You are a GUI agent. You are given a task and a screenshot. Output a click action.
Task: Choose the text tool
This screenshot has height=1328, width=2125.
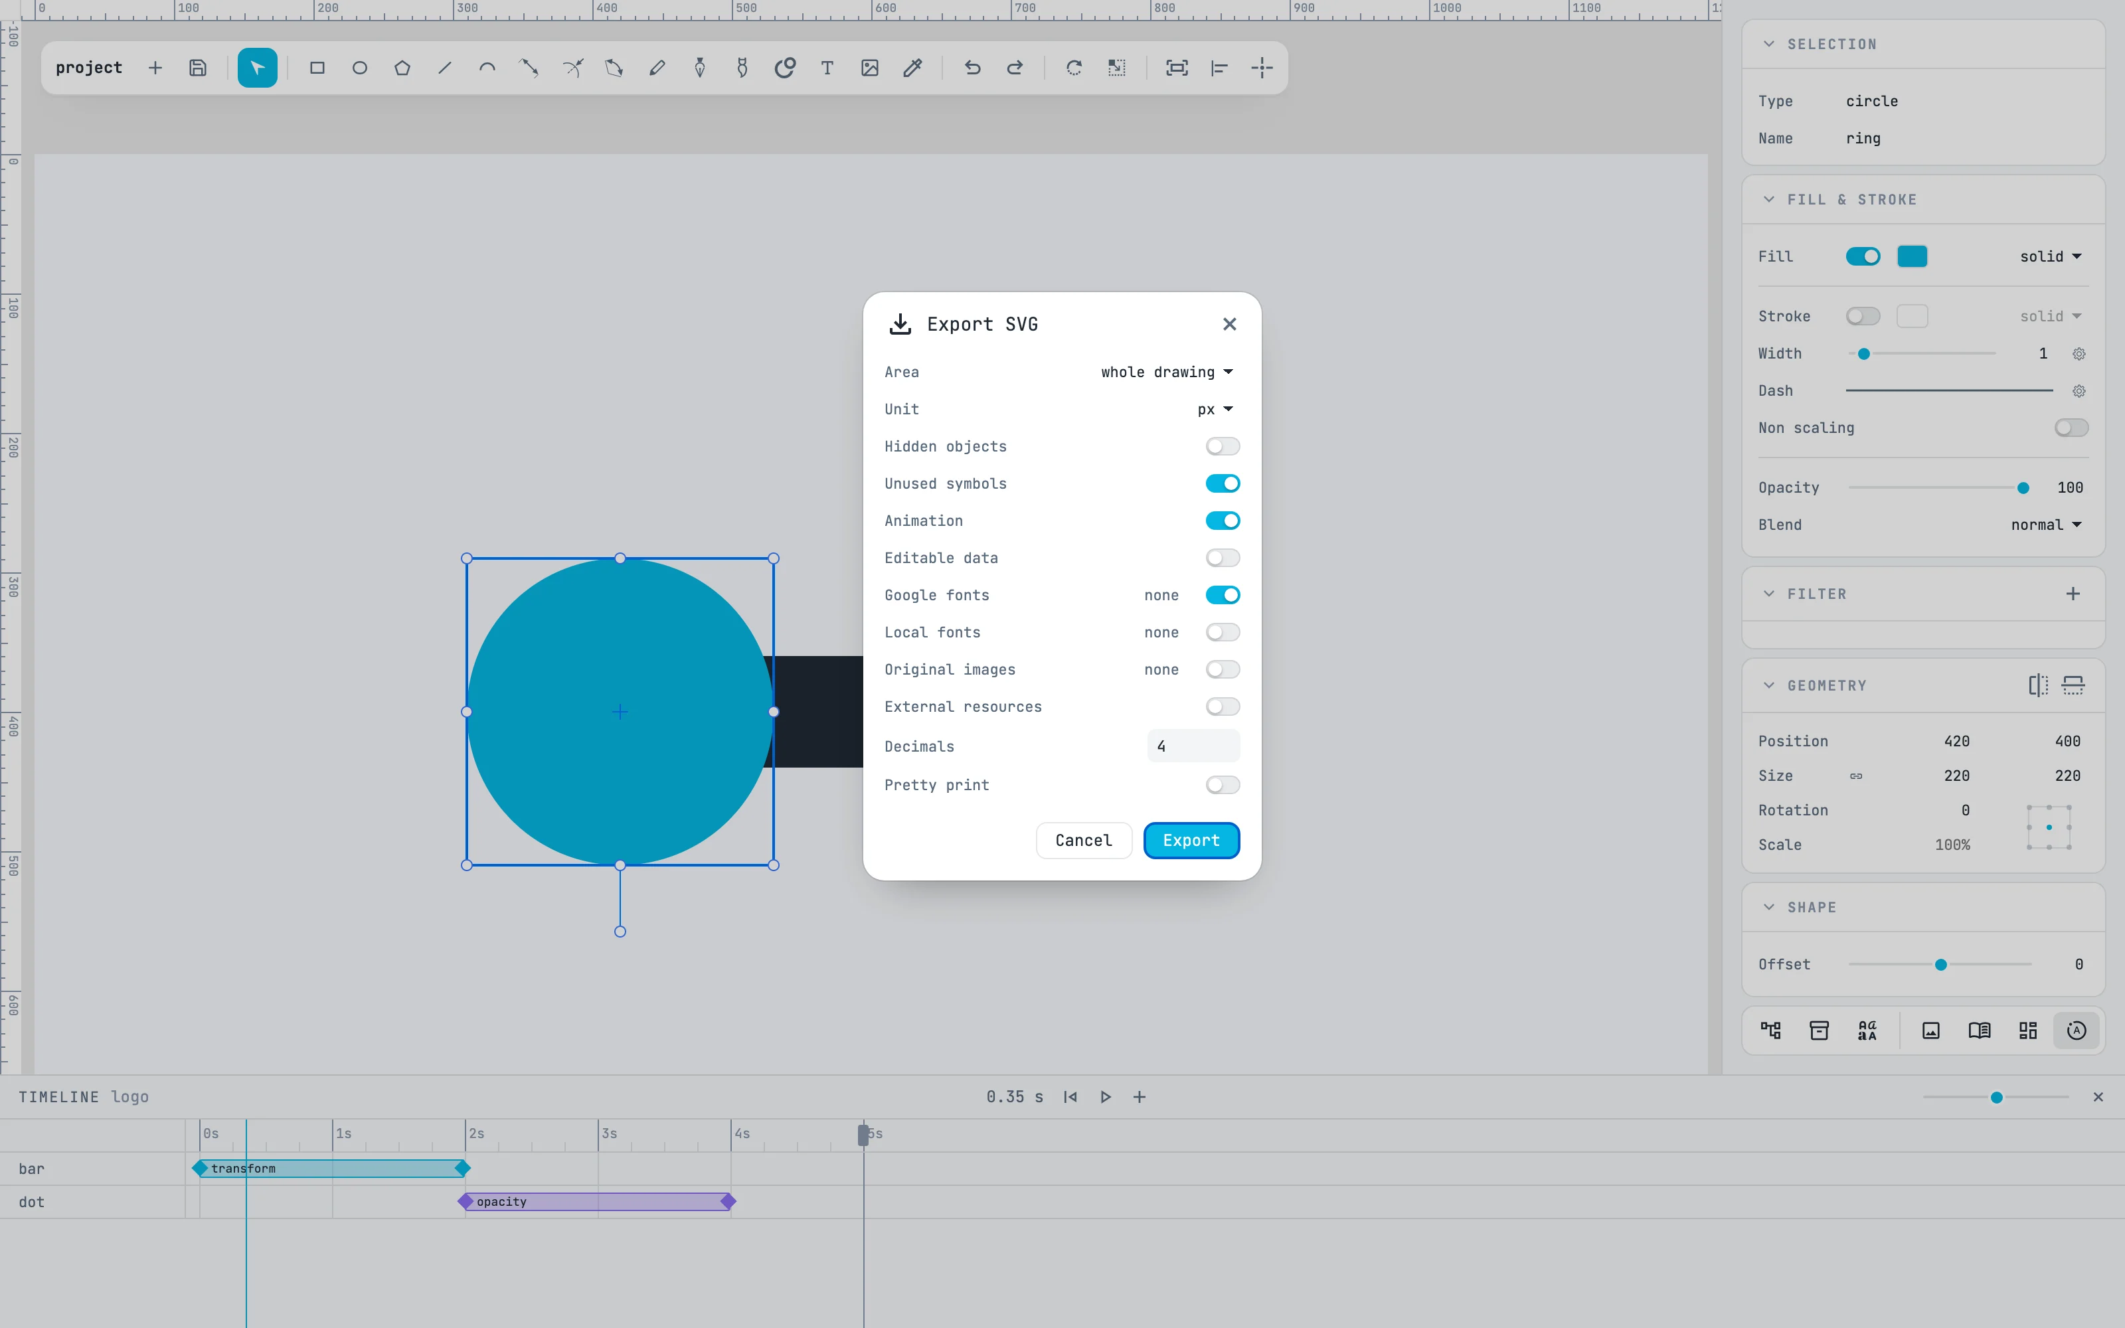click(x=827, y=68)
